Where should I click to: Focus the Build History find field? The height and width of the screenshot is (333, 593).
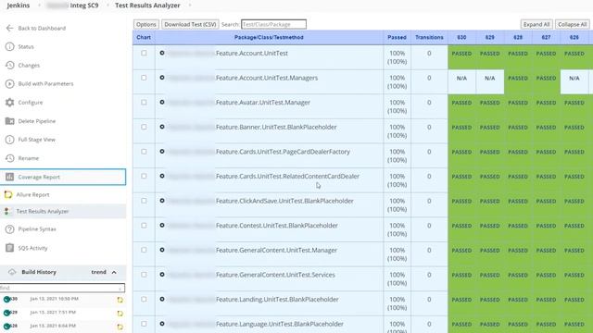point(62,288)
